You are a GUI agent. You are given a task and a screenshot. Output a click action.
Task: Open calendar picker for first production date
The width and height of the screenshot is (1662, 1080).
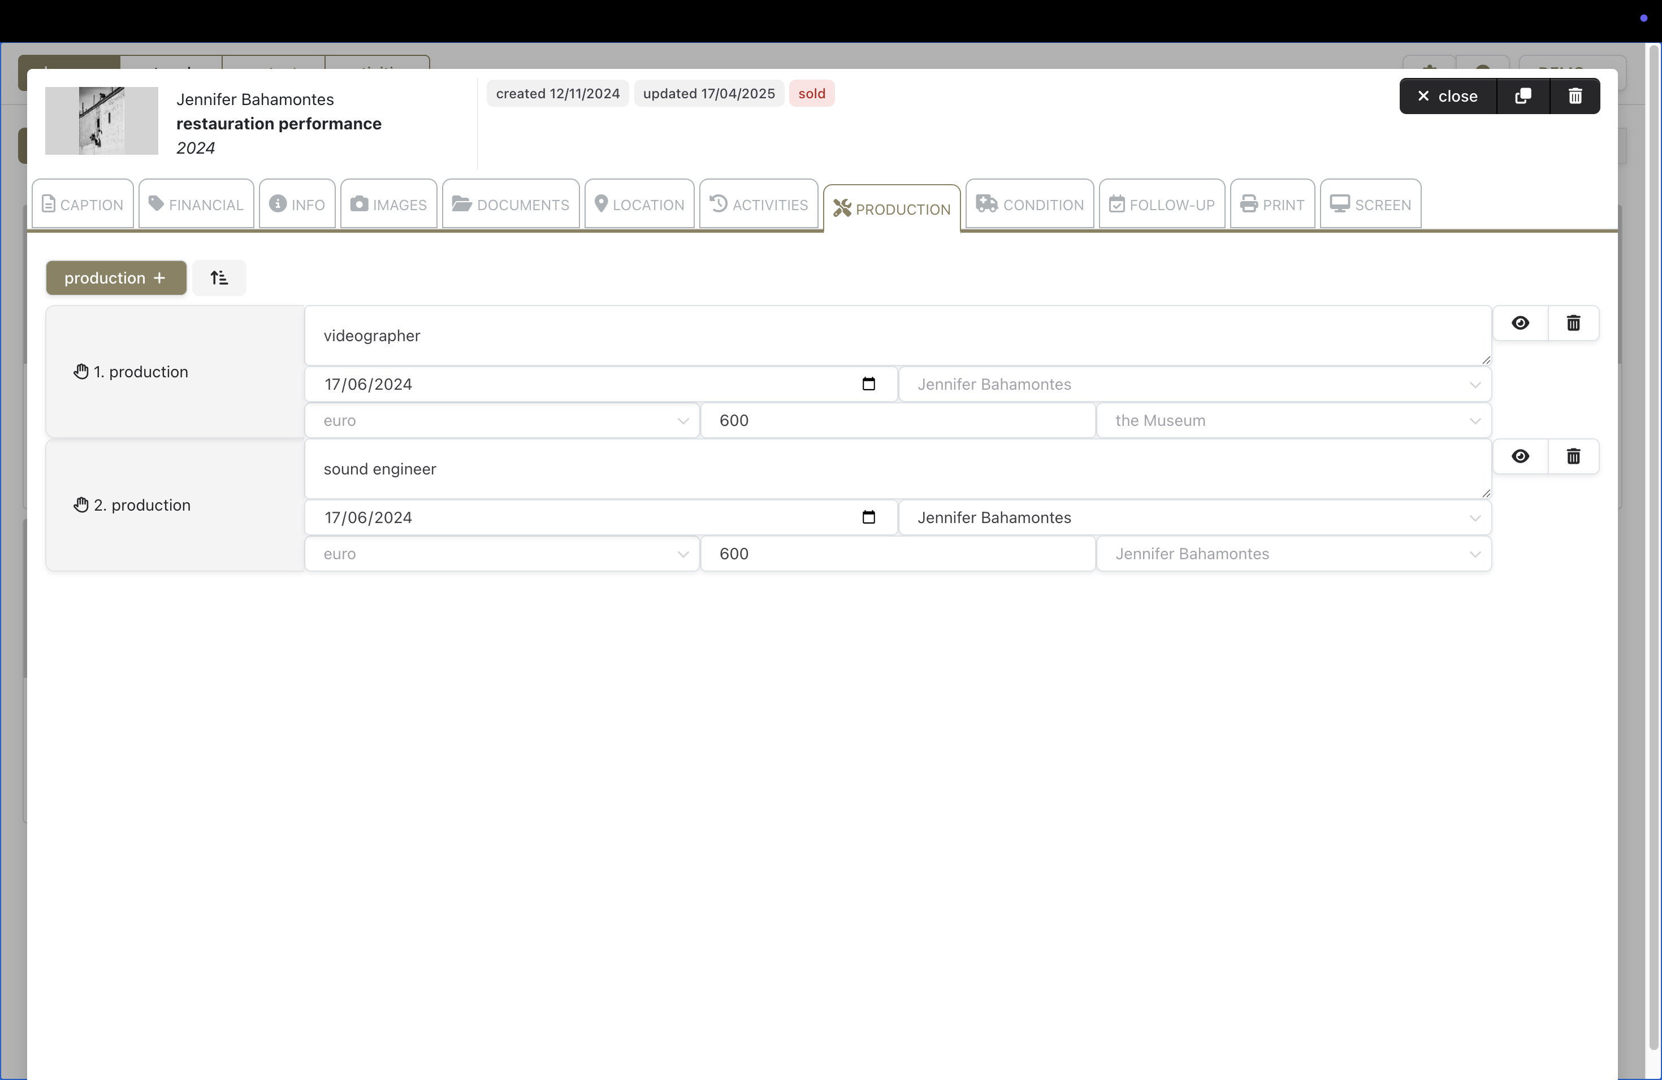[868, 384]
